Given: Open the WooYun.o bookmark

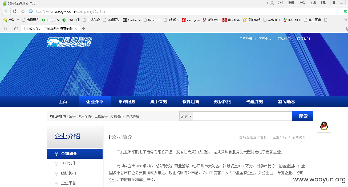Looking at the screenshot, I should tap(132, 20).
